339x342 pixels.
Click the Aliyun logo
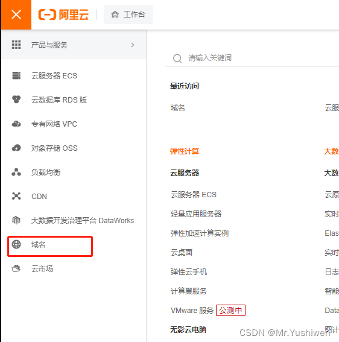pos(63,14)
